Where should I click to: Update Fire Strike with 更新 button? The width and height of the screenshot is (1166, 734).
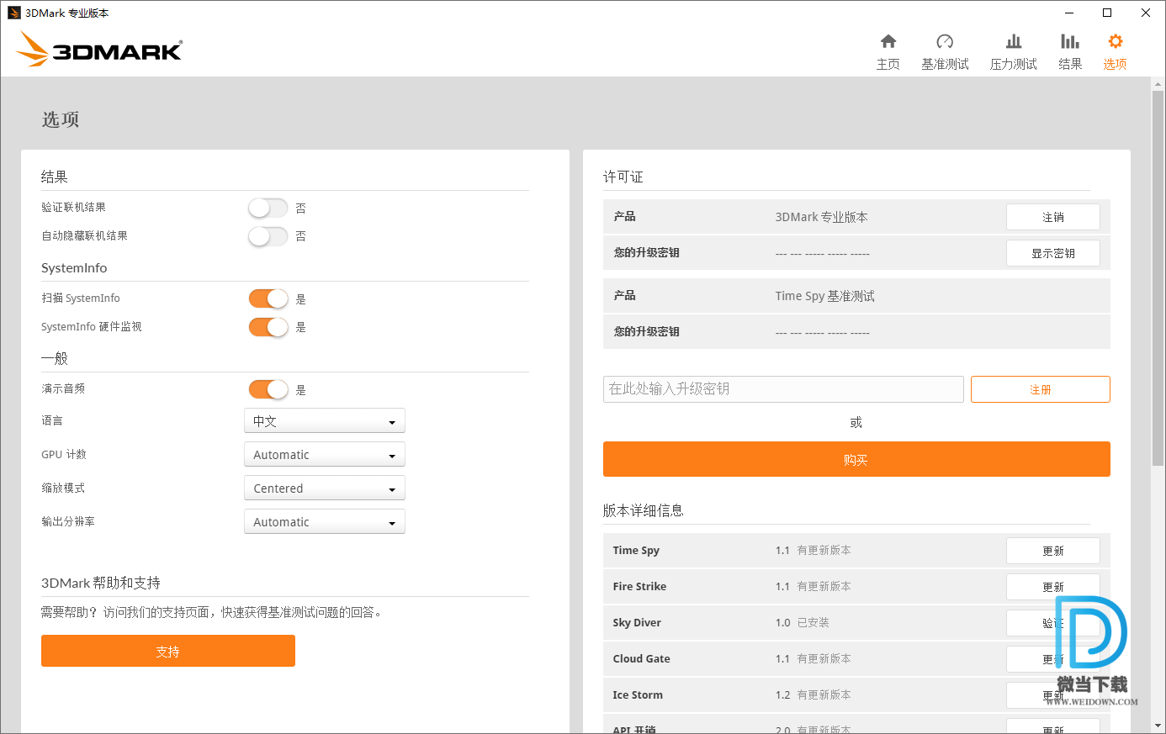(x=1053, y=587)
